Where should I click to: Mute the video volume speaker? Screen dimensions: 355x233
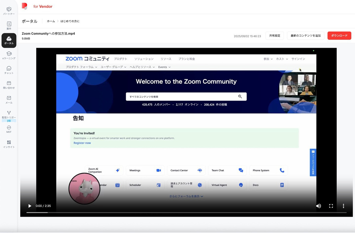(318, 206)
